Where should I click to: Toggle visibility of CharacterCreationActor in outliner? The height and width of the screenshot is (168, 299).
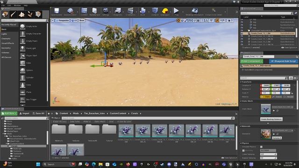pos(242,30)
